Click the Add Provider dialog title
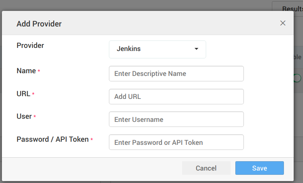Image resolution: width=303 pixels, height=183 pixels. [x=39, y=24]
